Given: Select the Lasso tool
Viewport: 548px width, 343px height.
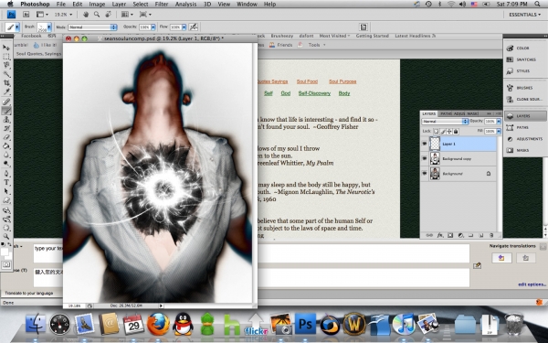Looking at the screenshot, I should pyautogui.click(x=6, y=65).
